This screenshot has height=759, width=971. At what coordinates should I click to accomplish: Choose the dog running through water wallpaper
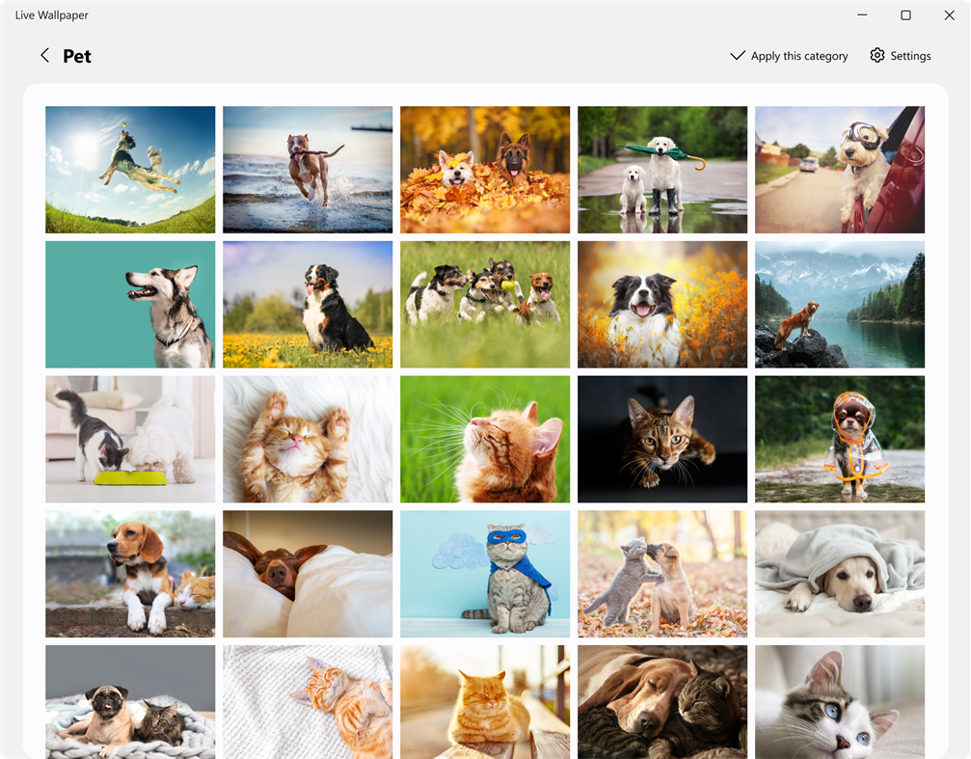click(x=307, y=170)
